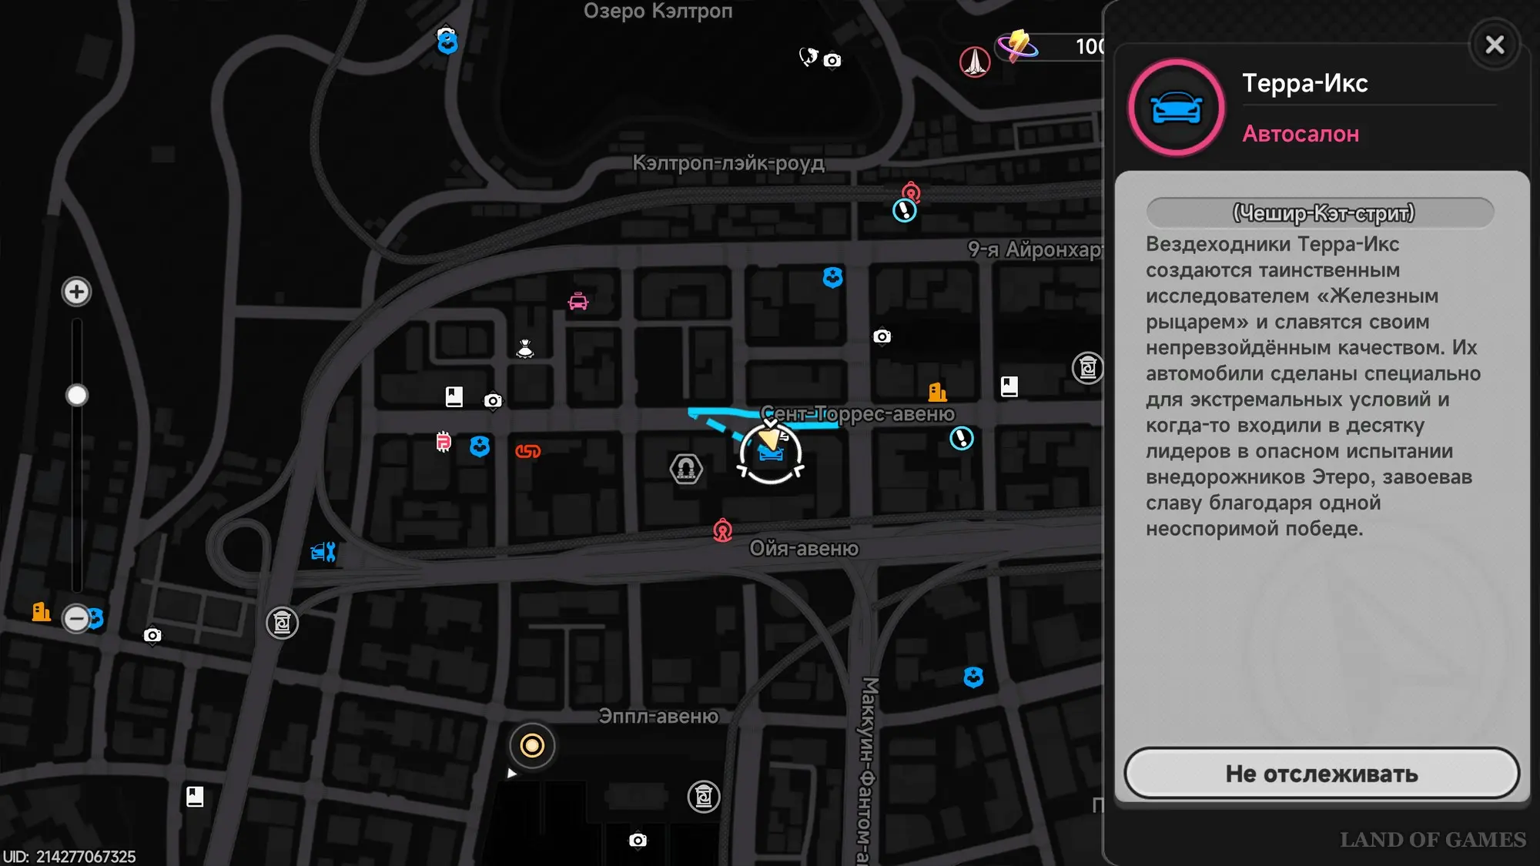Select the rocket tower icon at top
The height and width of the screenshot is (866, 1540).
click(975, 62)
